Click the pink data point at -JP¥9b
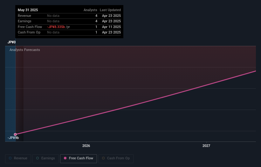The height and width of the screenshot is (167, 261). (x=15, y=134)
